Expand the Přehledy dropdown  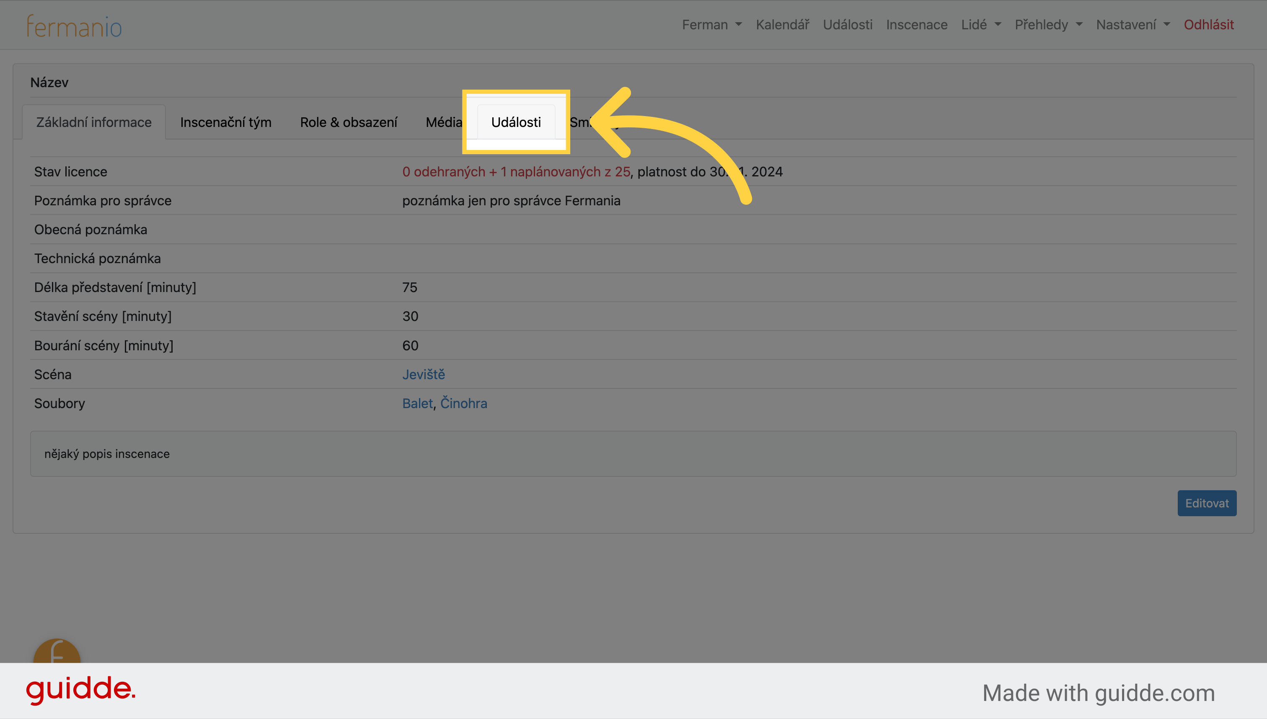tap(1048, 25)
